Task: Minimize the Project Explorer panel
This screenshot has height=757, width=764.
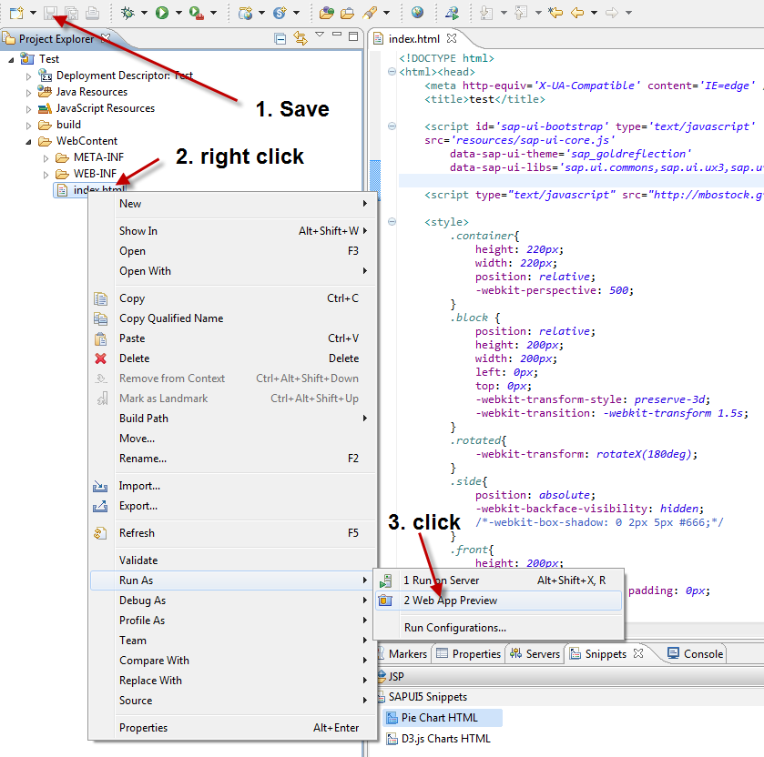Action: click(x=339, y=35)
